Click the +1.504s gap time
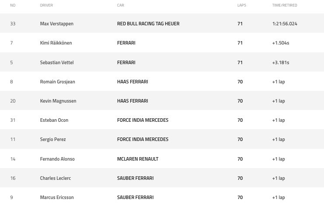This screenshot has height=206, width=324. pyautogui.click(x=280, y=43)
